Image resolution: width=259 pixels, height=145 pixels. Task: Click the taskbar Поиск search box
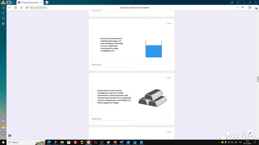pos(26,142)
